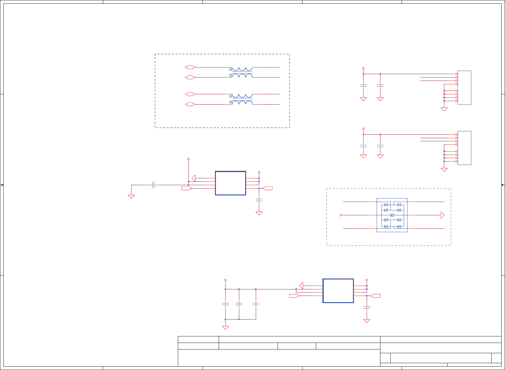Click the topmost port symbol left of chokes
Screen dimensions: 505x370
point(190,67)
